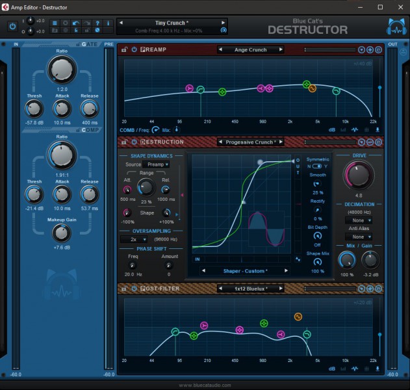Select previous shaper curve preset arrow
Screen dimensions: 410x390
[203, 270]
